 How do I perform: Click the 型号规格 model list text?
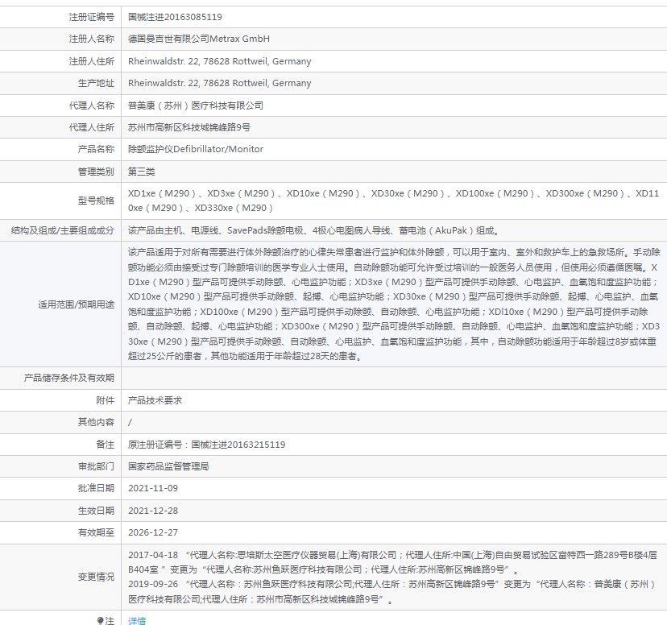pos(393,201)
